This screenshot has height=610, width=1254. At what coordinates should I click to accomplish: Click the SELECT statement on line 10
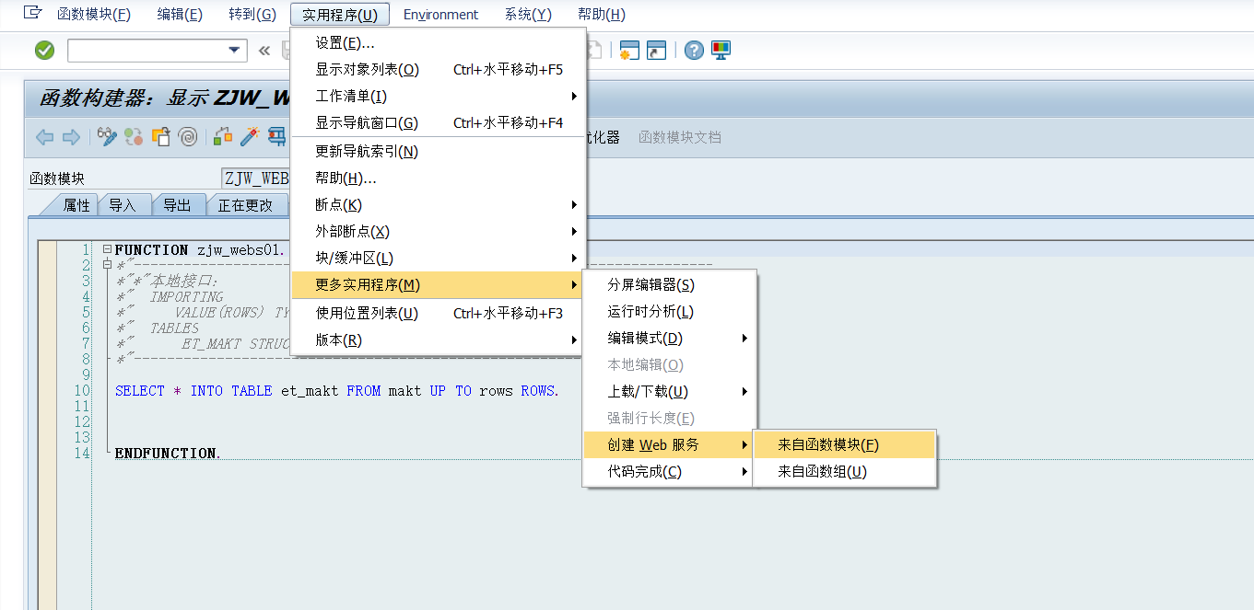click(337, 391)
